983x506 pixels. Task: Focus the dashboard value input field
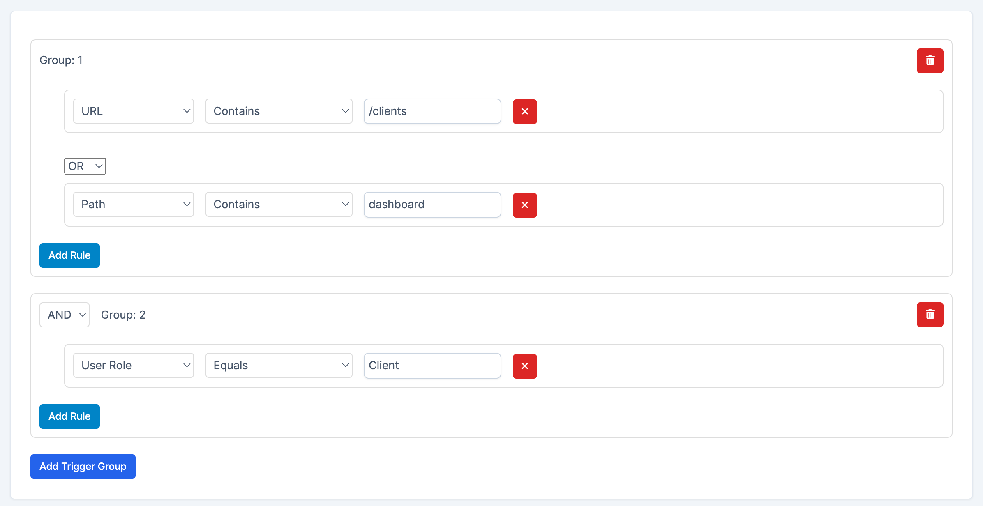point(432,205)
